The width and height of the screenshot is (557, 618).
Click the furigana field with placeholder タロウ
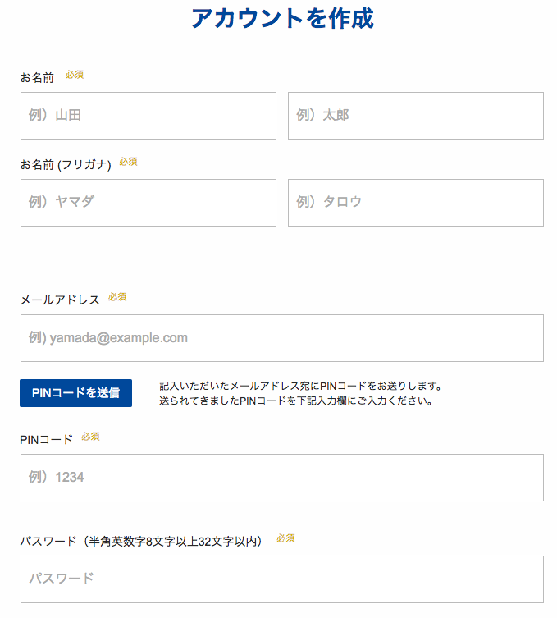pos(416,203)
